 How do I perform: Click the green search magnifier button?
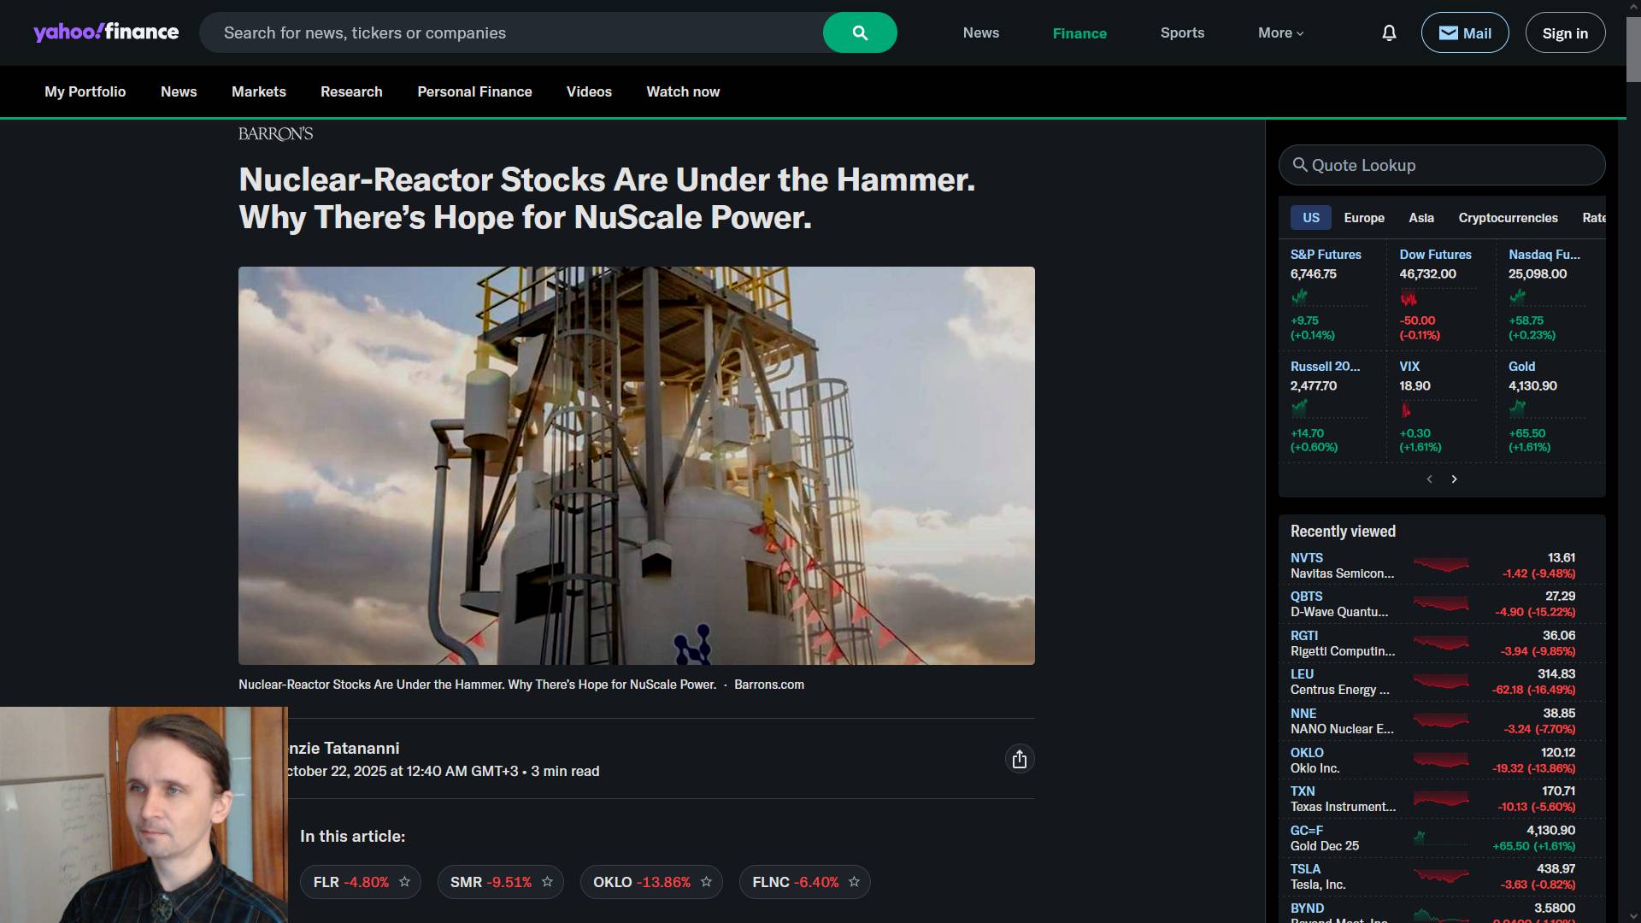pos(859,33)
